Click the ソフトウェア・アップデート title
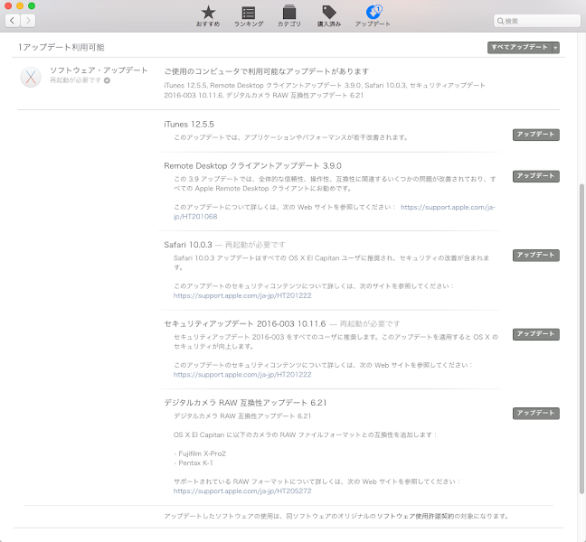The width and height of the screenshot is (586, 542). (99, 70)
